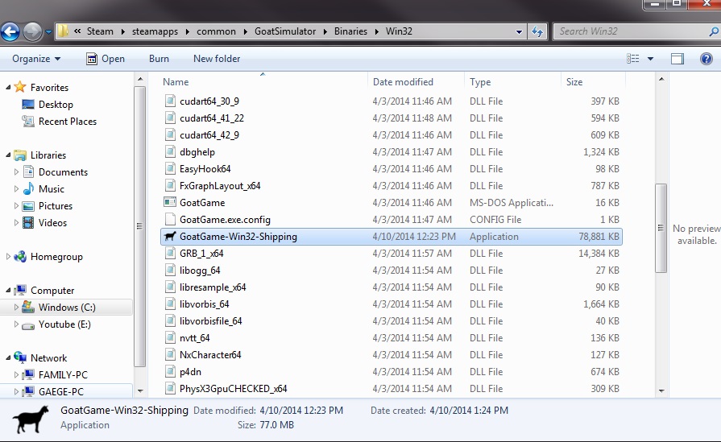Click the cudart64_30_9 file icon

pos(170,101)
